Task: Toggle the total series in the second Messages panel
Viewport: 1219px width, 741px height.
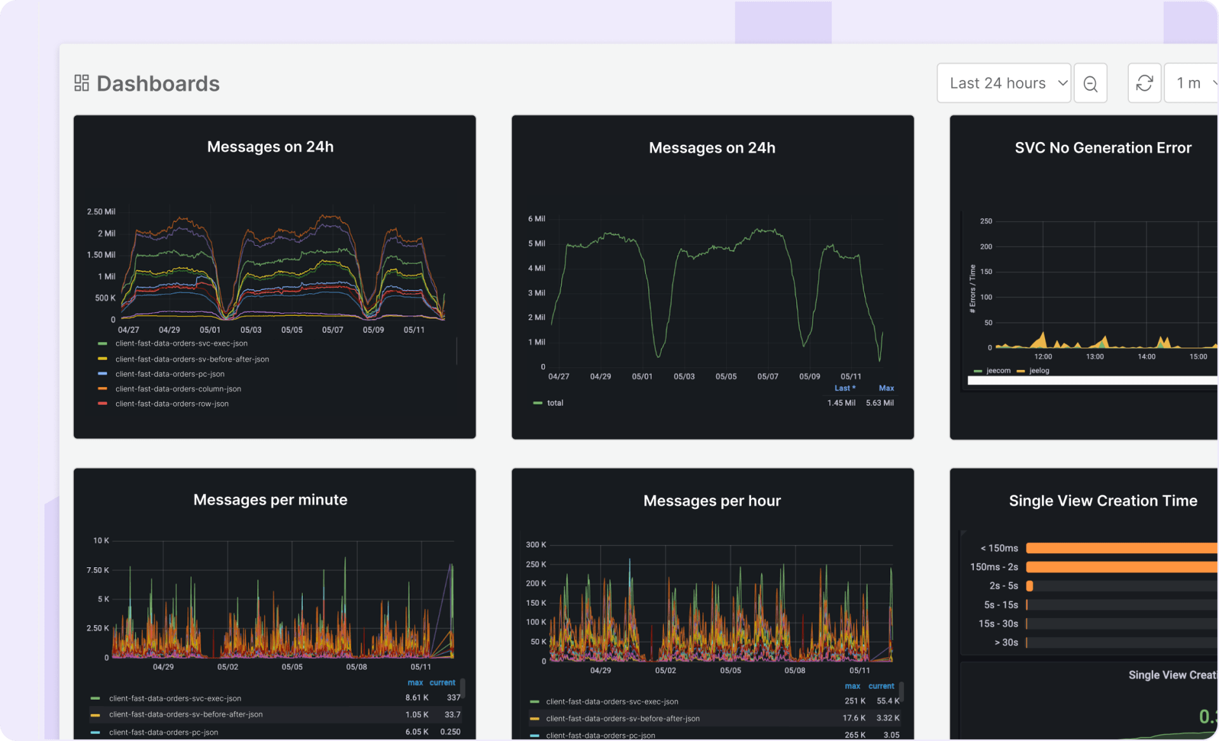Action: point(554,402)
